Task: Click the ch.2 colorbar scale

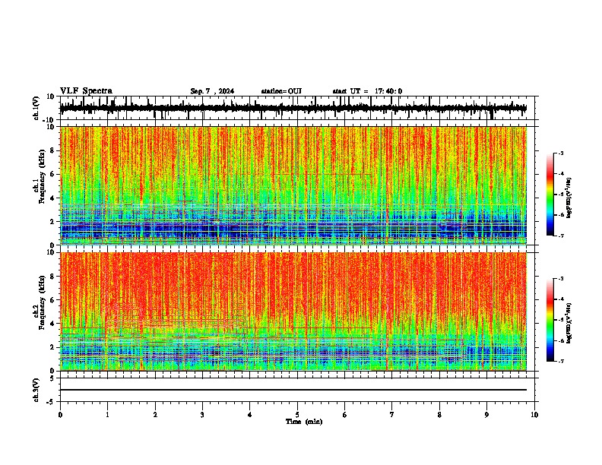Action: (x=550, y=320)
